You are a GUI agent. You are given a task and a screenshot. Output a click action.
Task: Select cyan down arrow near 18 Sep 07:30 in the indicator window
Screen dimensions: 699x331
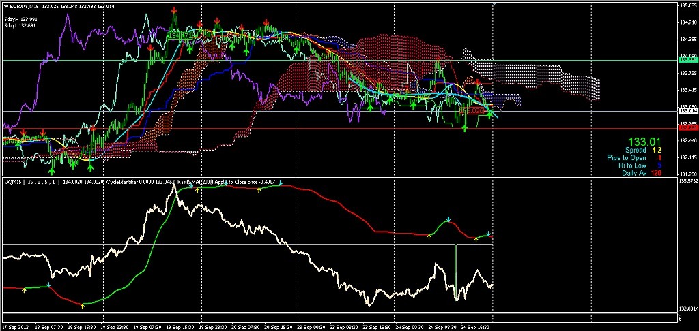pyautogui.click(x=48, y=284)
